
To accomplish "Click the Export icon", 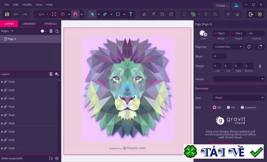I will point(251,14).
